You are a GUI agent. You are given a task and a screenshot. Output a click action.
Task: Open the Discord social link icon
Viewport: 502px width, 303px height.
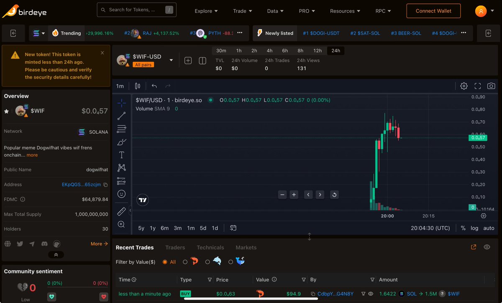(44, 244)
